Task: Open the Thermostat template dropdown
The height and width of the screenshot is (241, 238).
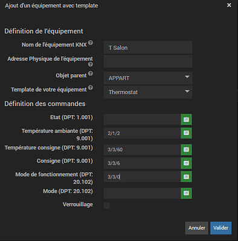Action: pos(148,92)
